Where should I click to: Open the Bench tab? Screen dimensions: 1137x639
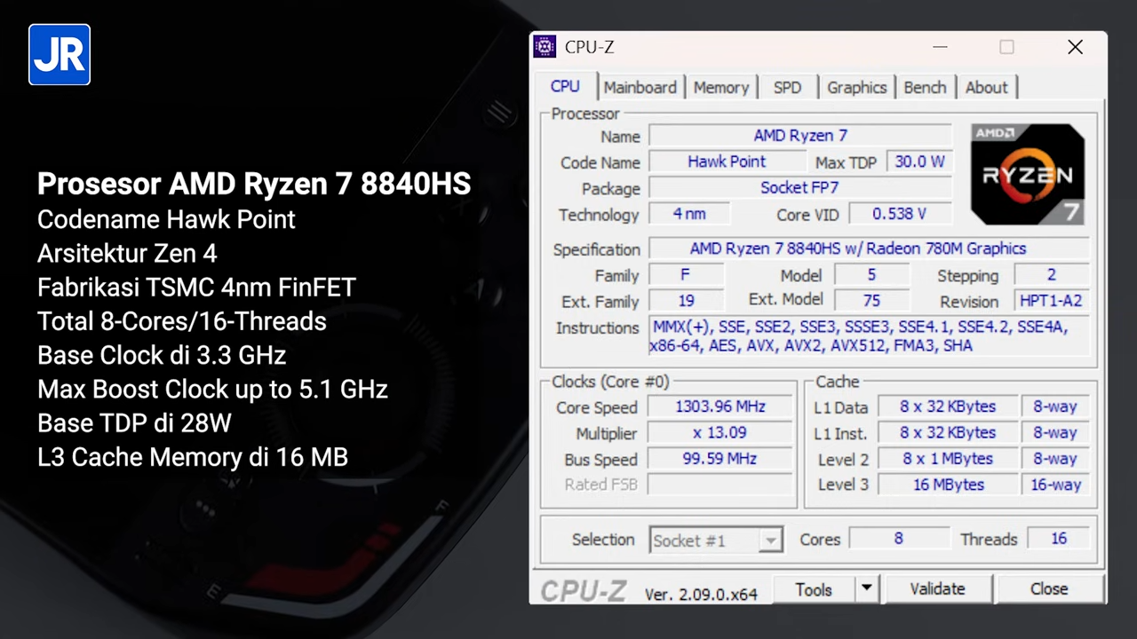pos(925,87)
